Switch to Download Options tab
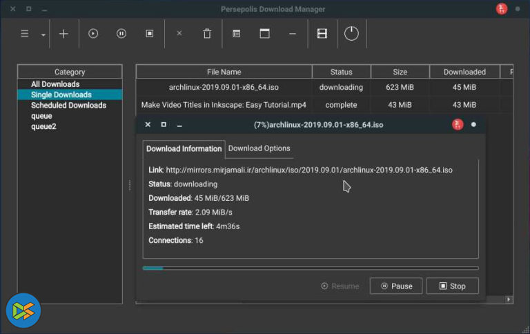Viewport: 530px width, 334px height. point(259,148)
